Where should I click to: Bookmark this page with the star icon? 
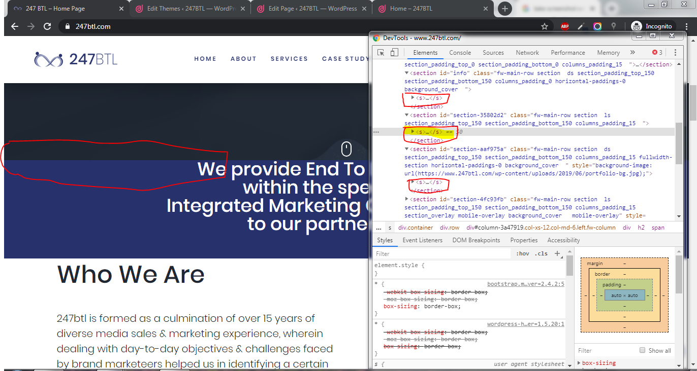pos(545,26)
